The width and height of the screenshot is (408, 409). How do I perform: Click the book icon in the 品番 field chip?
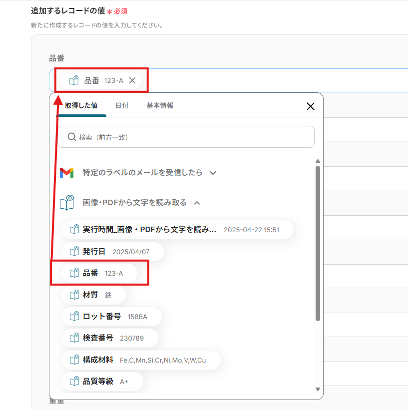pos(74,80)
